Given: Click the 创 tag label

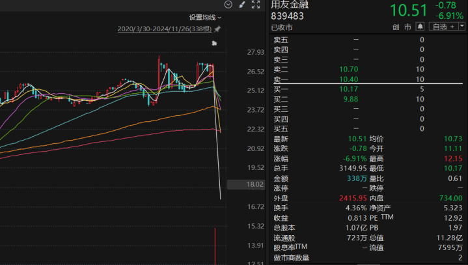Looking at the screenshot, I should tap(396, 27).
